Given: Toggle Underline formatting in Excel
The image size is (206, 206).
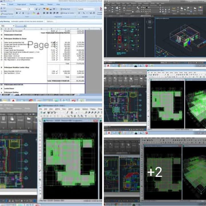Looking at the screenshot, I should coord(23,13).
